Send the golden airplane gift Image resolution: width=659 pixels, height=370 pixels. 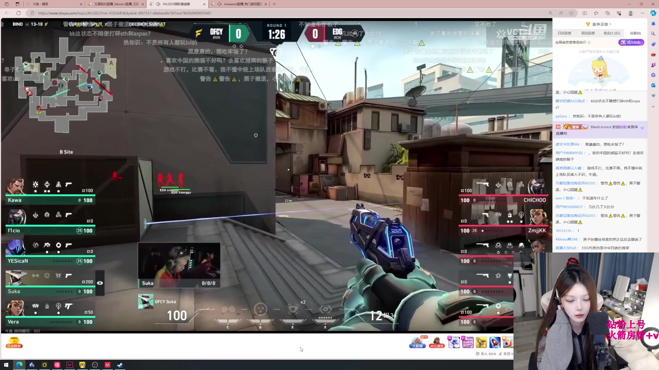pos(481,342)
